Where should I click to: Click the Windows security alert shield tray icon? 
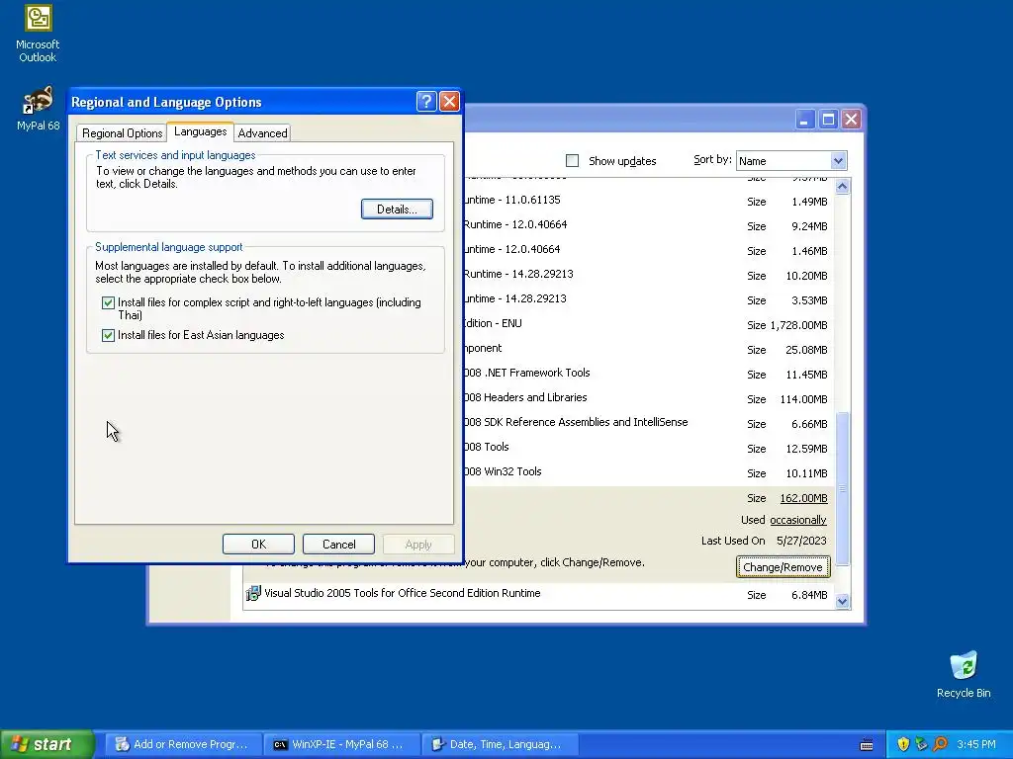903,744
